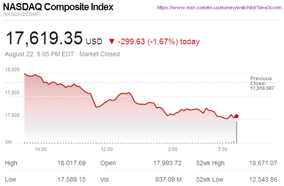284x186 pixels.
Task: Click the NASDAQ Composite Index title
Action: (58, 8)
